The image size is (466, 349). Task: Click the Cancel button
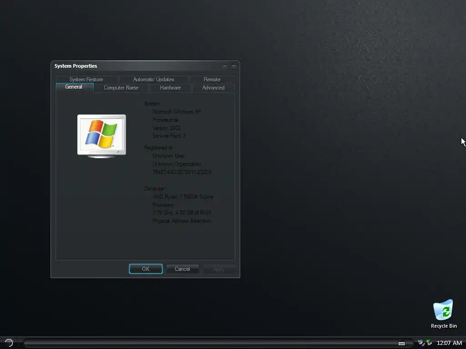pyautogui.click(x=182, y=269)
